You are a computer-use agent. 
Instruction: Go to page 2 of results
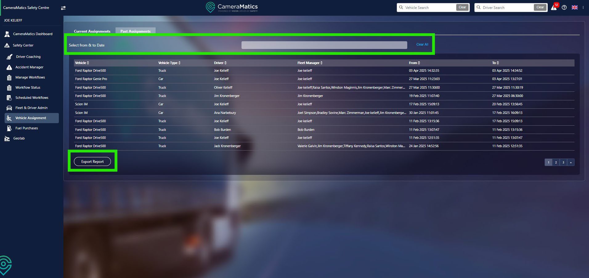(x=556, y=162)
